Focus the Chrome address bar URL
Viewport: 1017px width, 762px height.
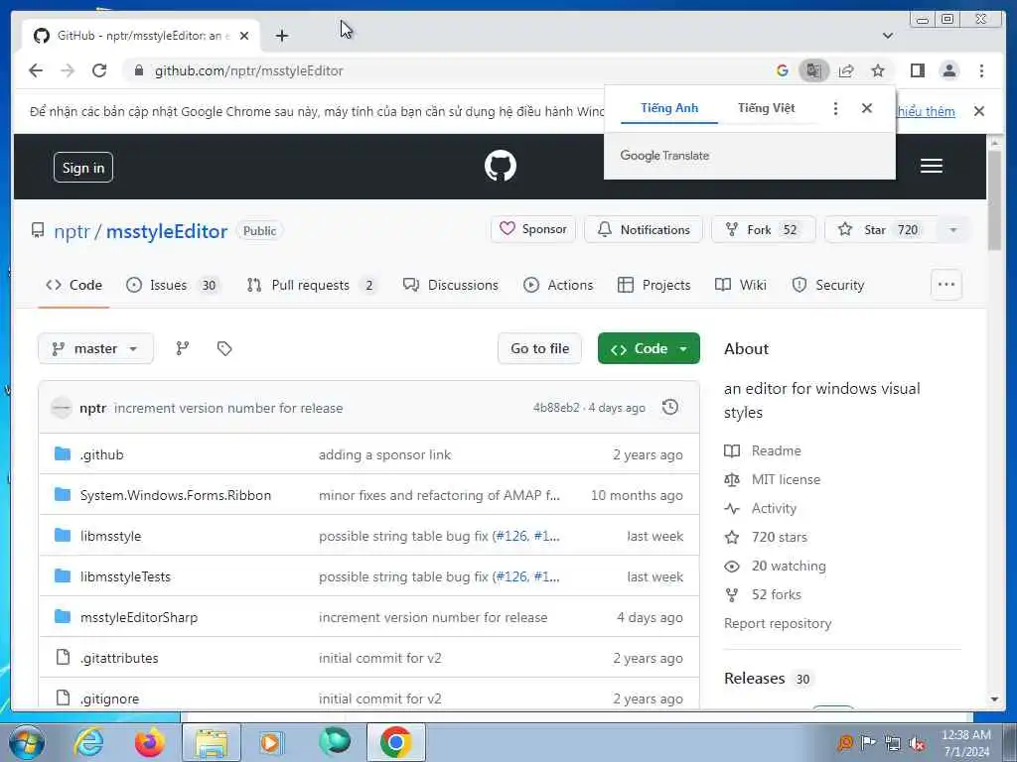249,70
